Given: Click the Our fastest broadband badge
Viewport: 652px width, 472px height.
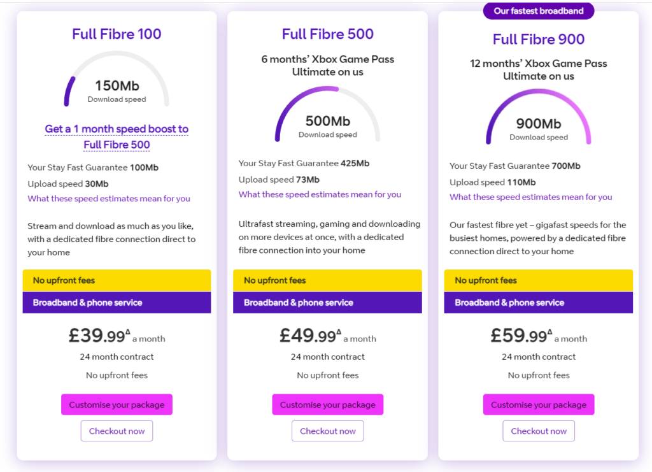Looking at the screenshot, I should coord(538,11).
